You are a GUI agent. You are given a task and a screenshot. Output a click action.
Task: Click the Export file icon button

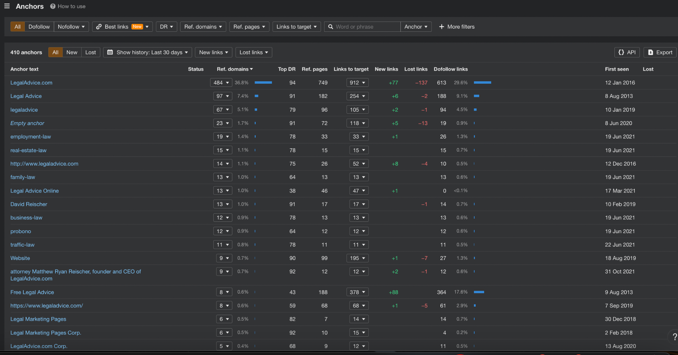(650, 52)
